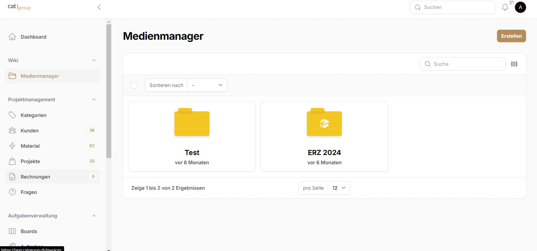Open the Test folder title
Image resolution: width=537 pixels, height=251 pixels.
(x=192, y=152)
